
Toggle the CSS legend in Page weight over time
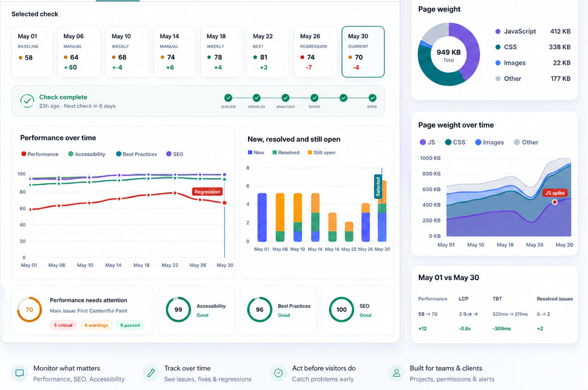coord(455,142)
